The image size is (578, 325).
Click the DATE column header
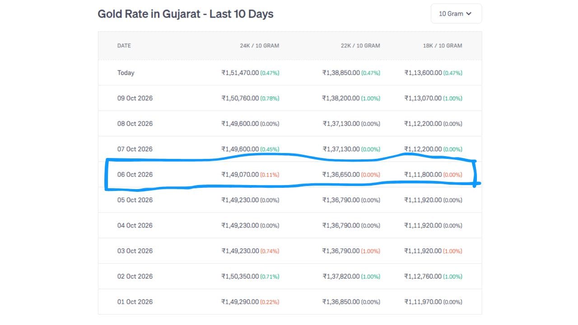point(124,46)
